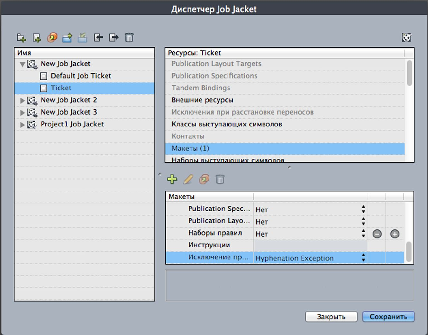The height and width of the screenshot is (335, 428).
Task: Open the Hyphenation Exception dropdown
Action: [311, 258]
